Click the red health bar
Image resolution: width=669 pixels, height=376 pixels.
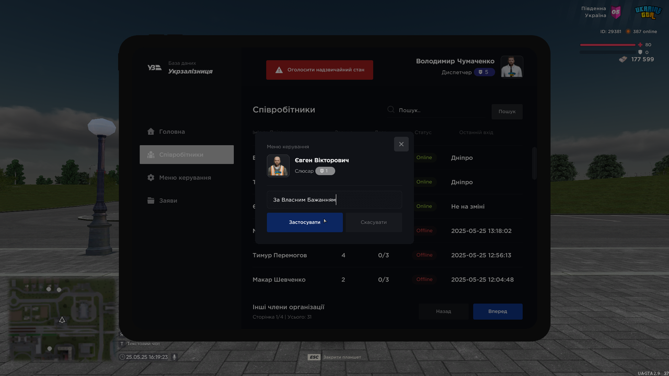click(x=608, y=45)
